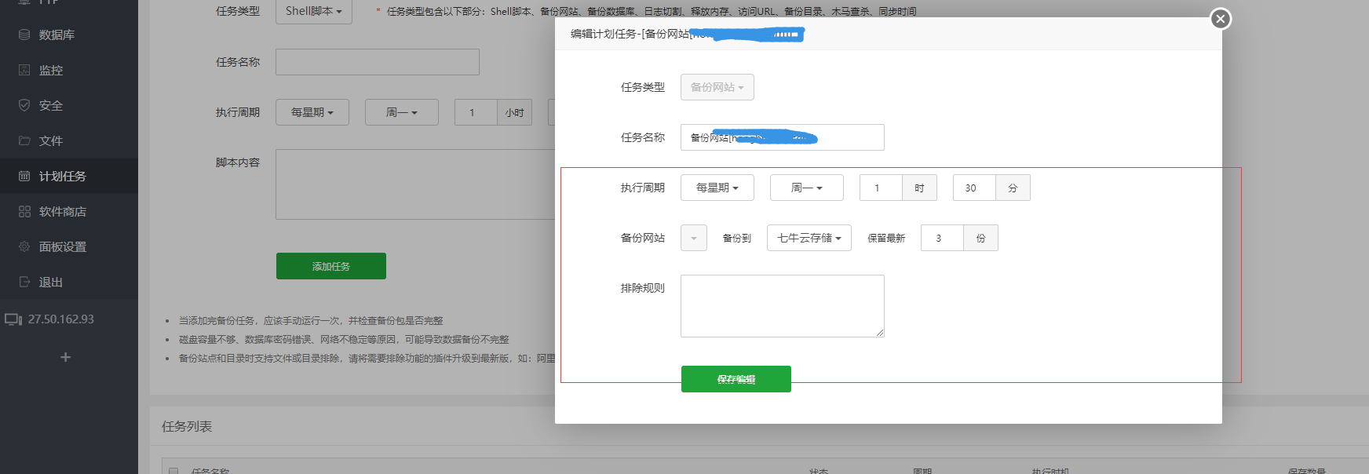Open the disabled 备份网站 task type dropdown
Image resolution: width=1369 pixels, height=474 pixels.
click(717, 87)
